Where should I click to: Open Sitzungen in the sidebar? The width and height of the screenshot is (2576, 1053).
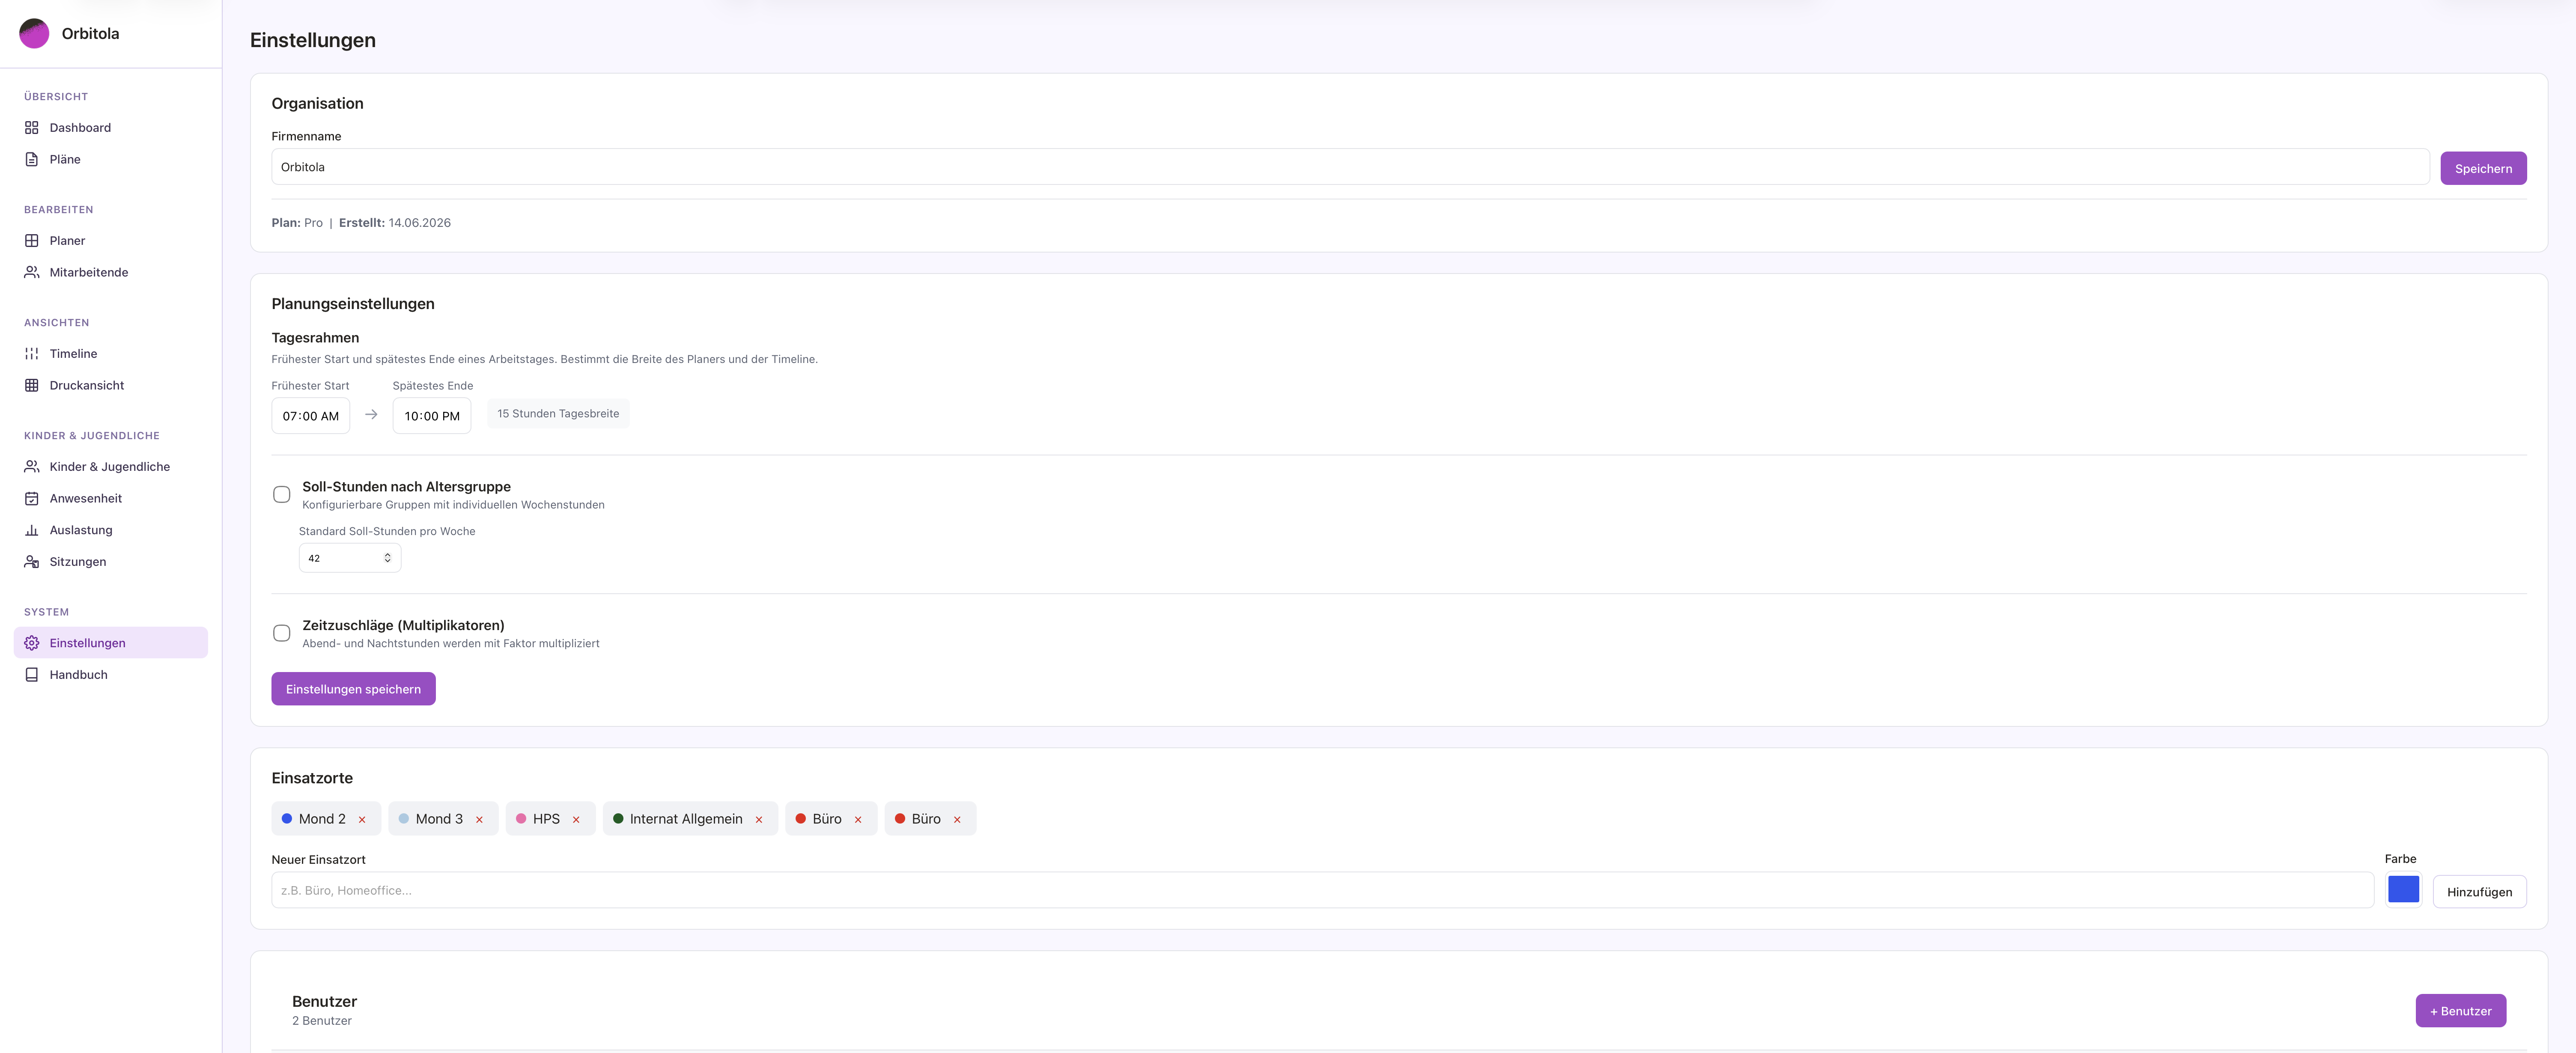point(110,561)
